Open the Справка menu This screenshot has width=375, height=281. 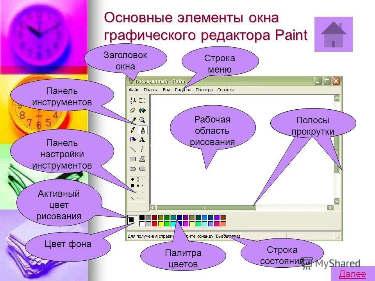(x=225, y=90)
